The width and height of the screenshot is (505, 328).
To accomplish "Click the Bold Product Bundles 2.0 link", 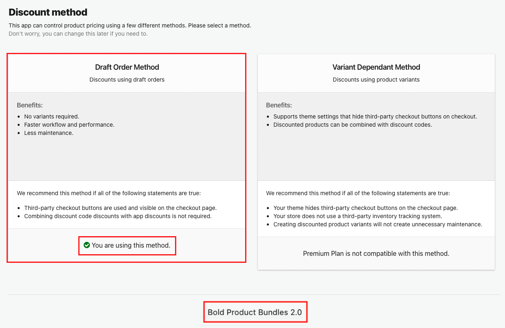I will tap(255, 312).
